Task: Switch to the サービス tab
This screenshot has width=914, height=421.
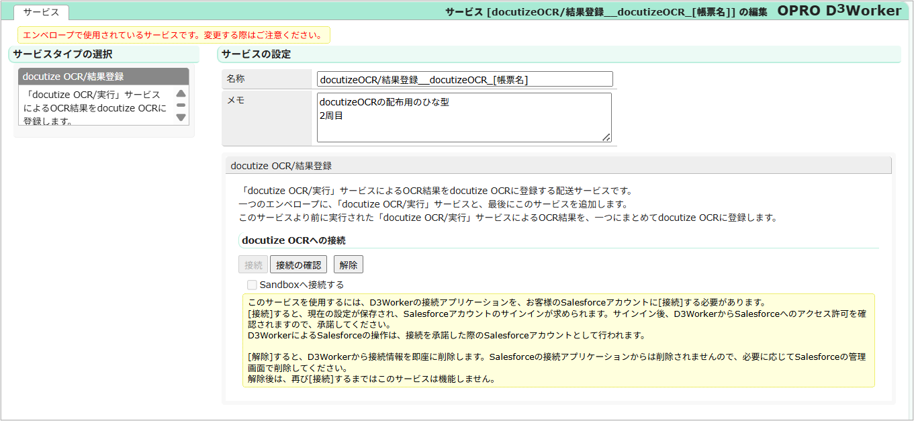Action: click(39, 12)
